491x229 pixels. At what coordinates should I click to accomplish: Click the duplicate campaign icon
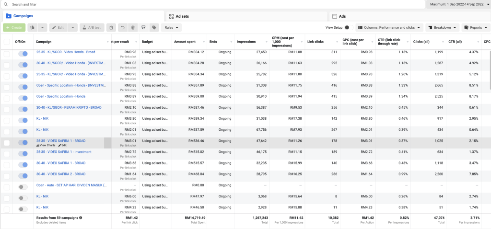click(33, 28)
